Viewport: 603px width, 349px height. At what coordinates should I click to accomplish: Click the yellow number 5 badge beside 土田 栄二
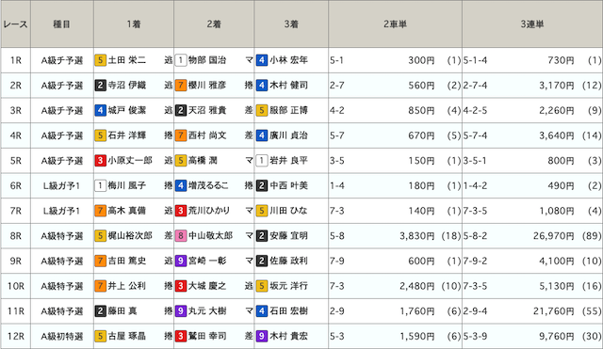tap(101, 60)
